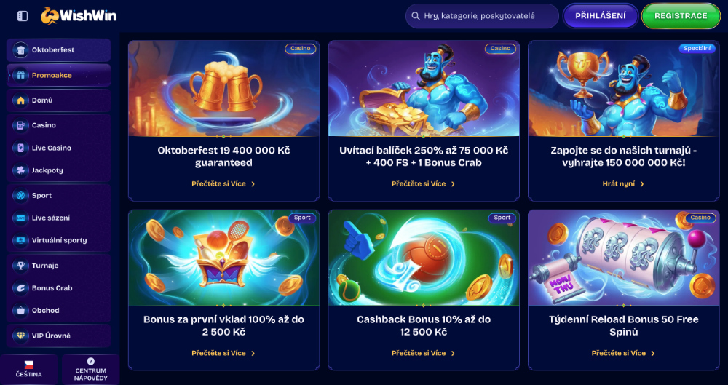Open the Virtuální sporty menu item
Image resolution: width=728 pixels, height=385 pixels.
[x=58, y=241]
